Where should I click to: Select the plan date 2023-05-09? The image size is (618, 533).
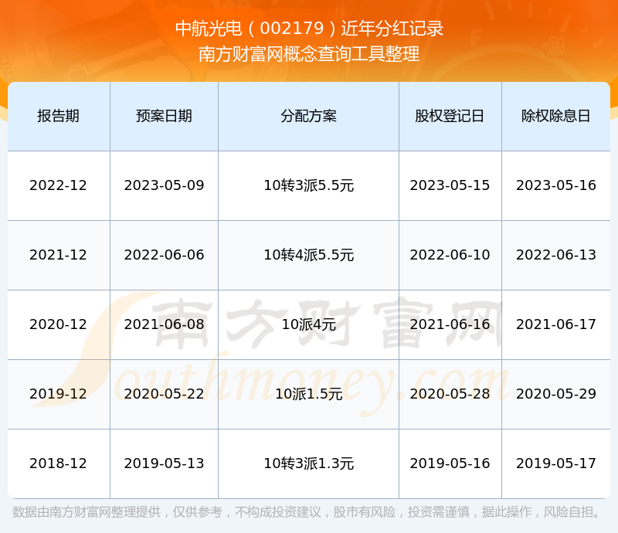[x=164, y=185]
